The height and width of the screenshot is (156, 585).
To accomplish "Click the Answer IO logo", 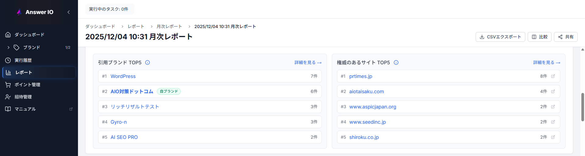I will pos(35,12).
